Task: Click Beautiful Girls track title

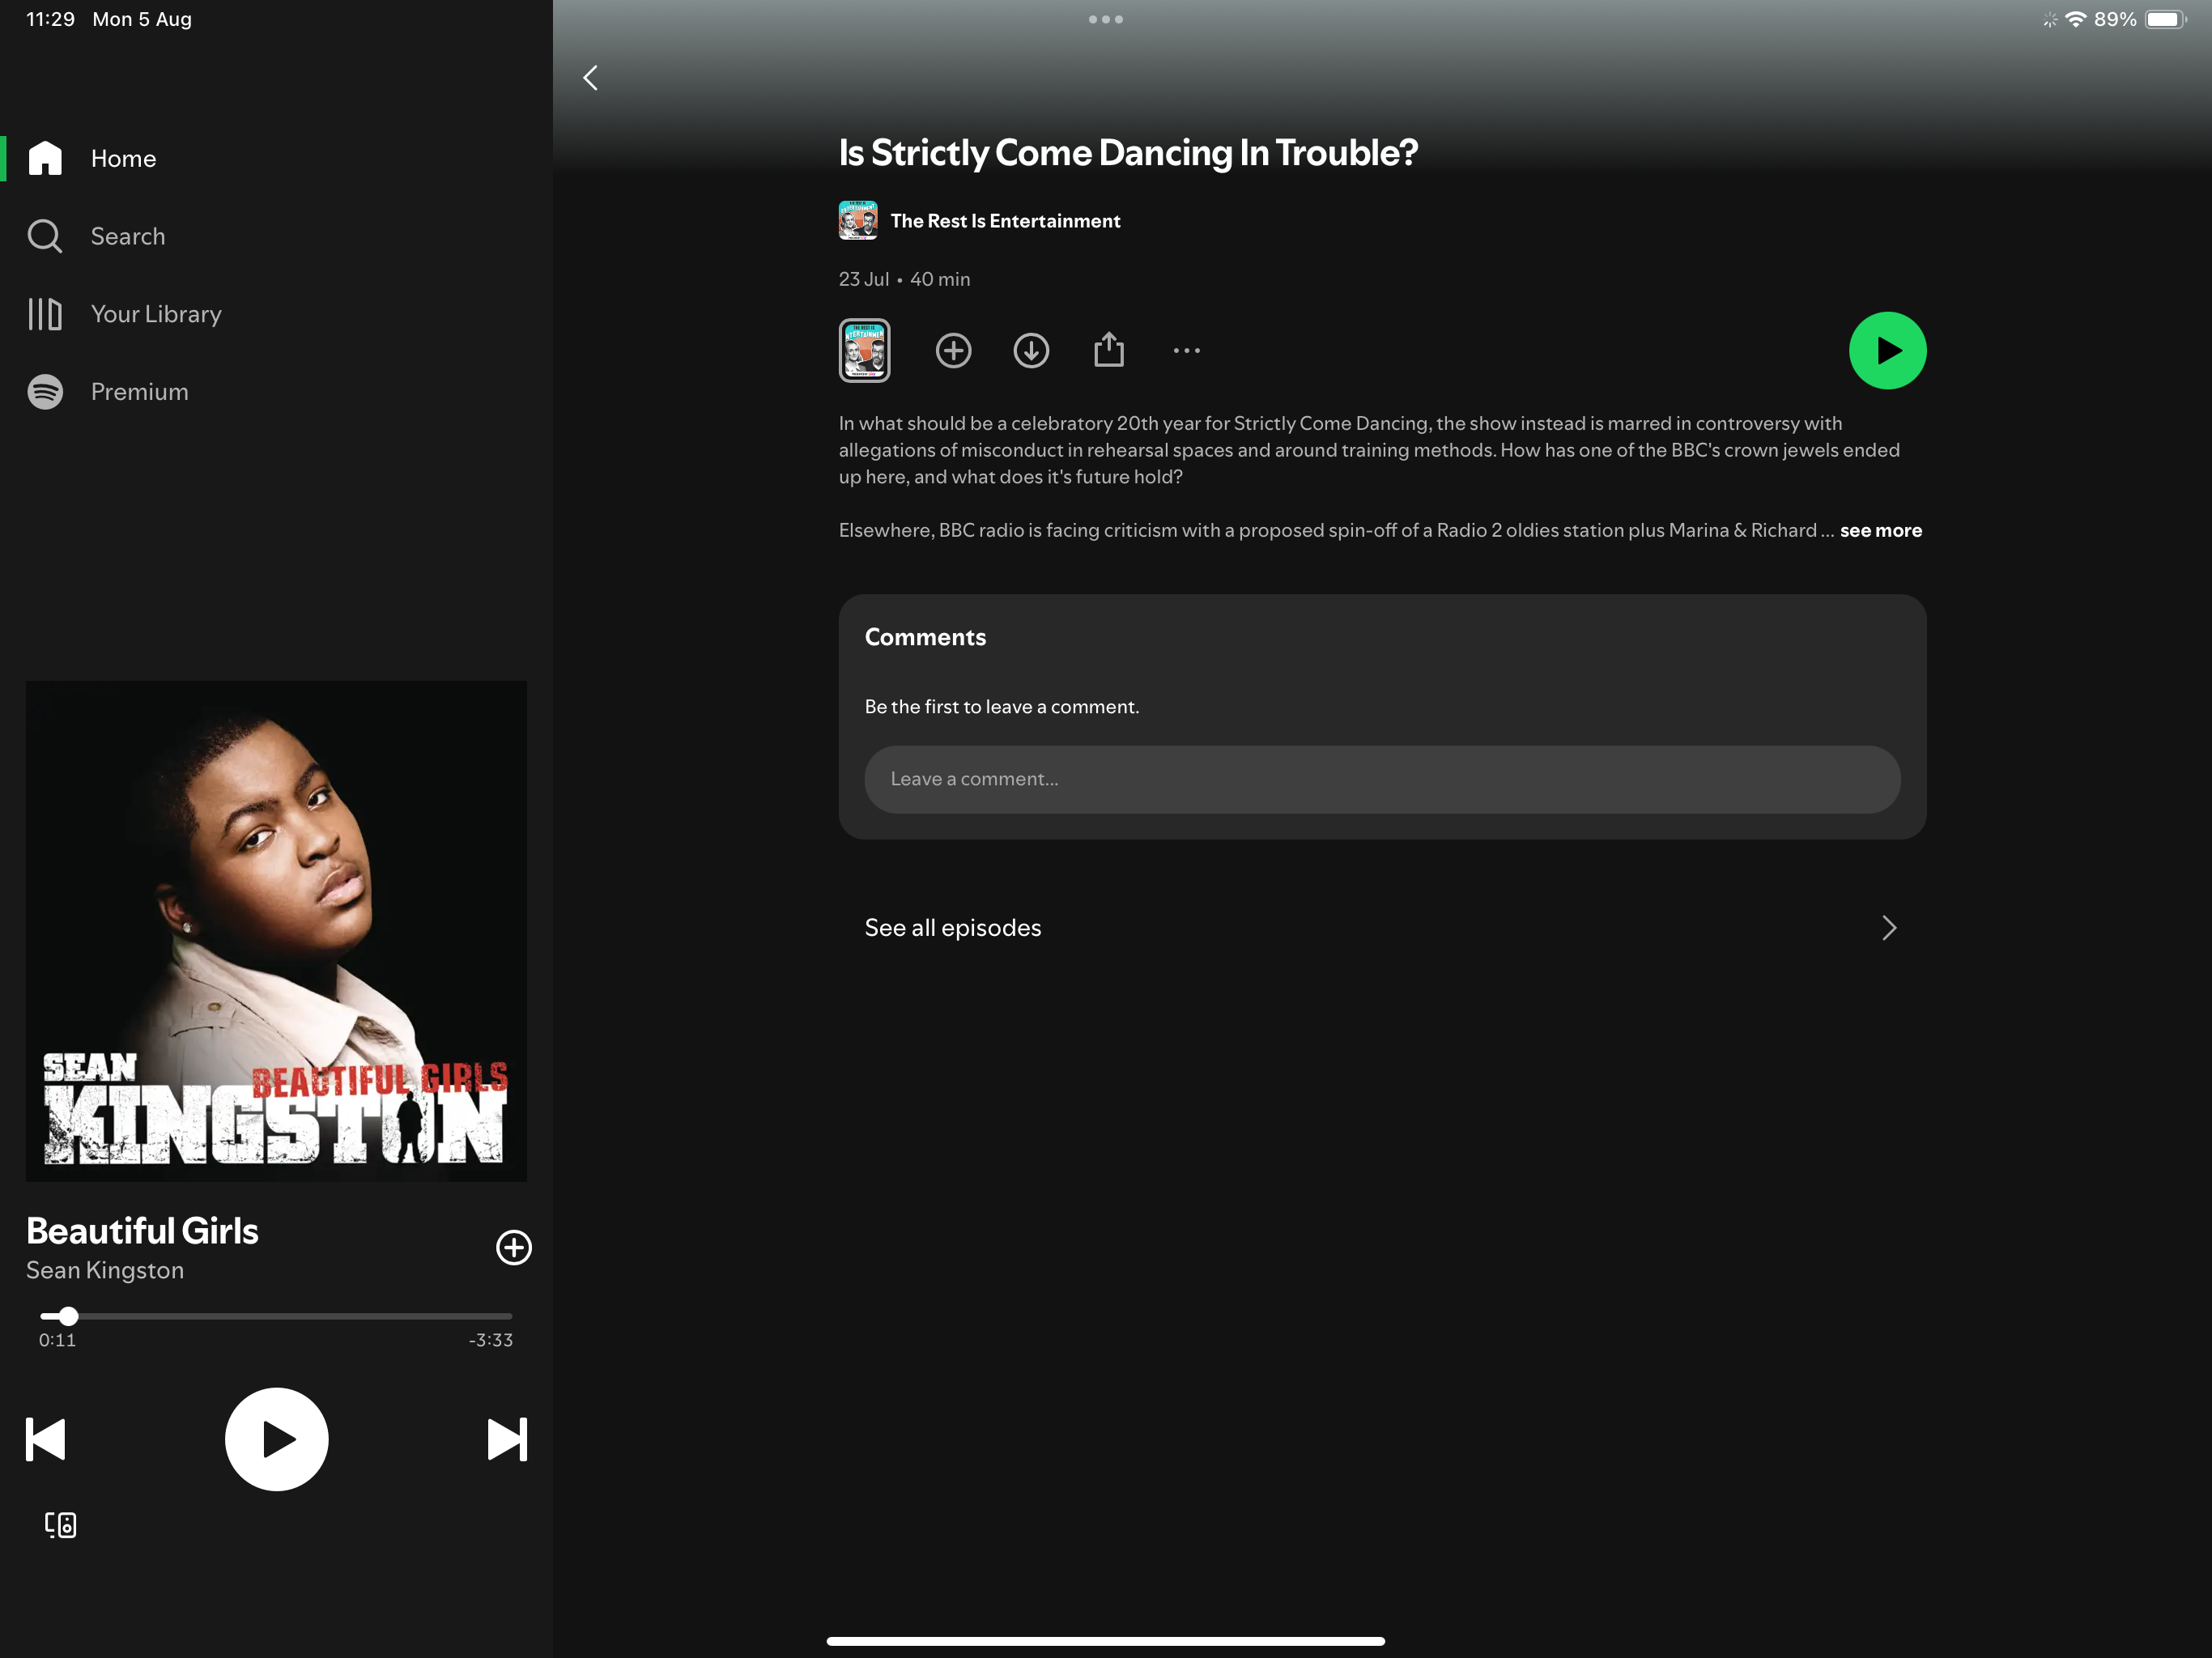Action: coord(142,1231)
